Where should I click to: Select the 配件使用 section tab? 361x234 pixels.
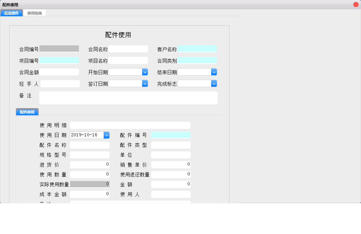pyautogui.click(x=27, y=112)
